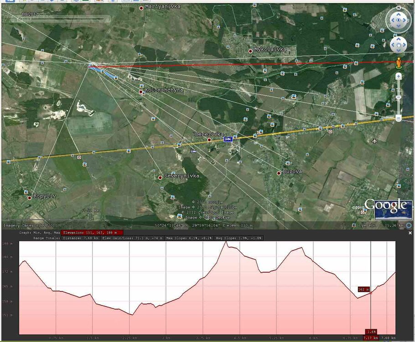Click the Max Slope readout

coord(189,238)
